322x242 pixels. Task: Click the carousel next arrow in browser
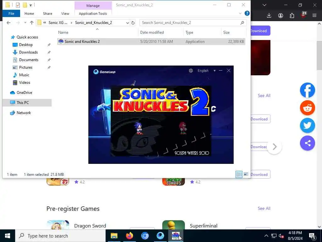[275, 147]
